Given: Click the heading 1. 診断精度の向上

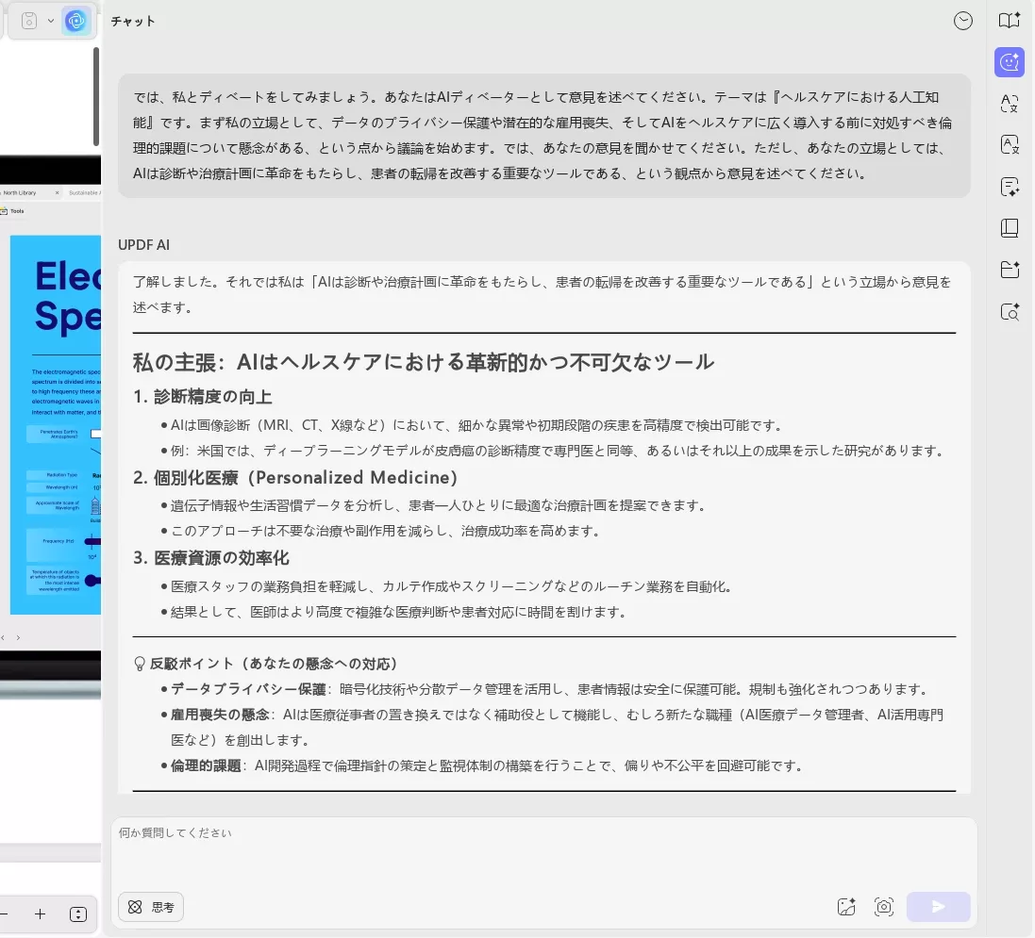Looking at the screenshot, I should coord(203,397).
